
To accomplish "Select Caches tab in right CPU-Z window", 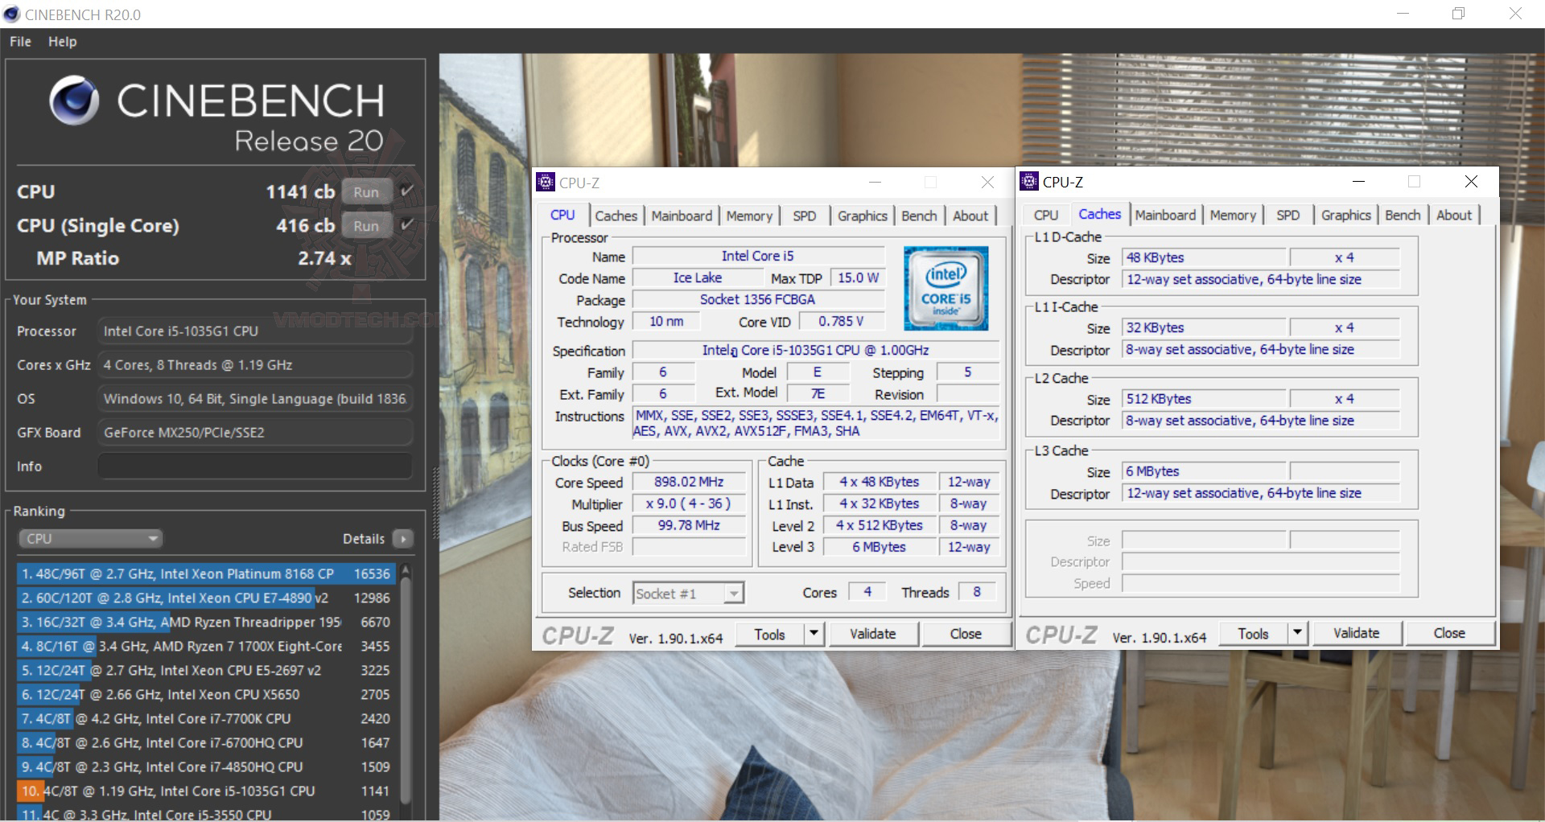I will pyautogui.click(x=1099, y=214).
